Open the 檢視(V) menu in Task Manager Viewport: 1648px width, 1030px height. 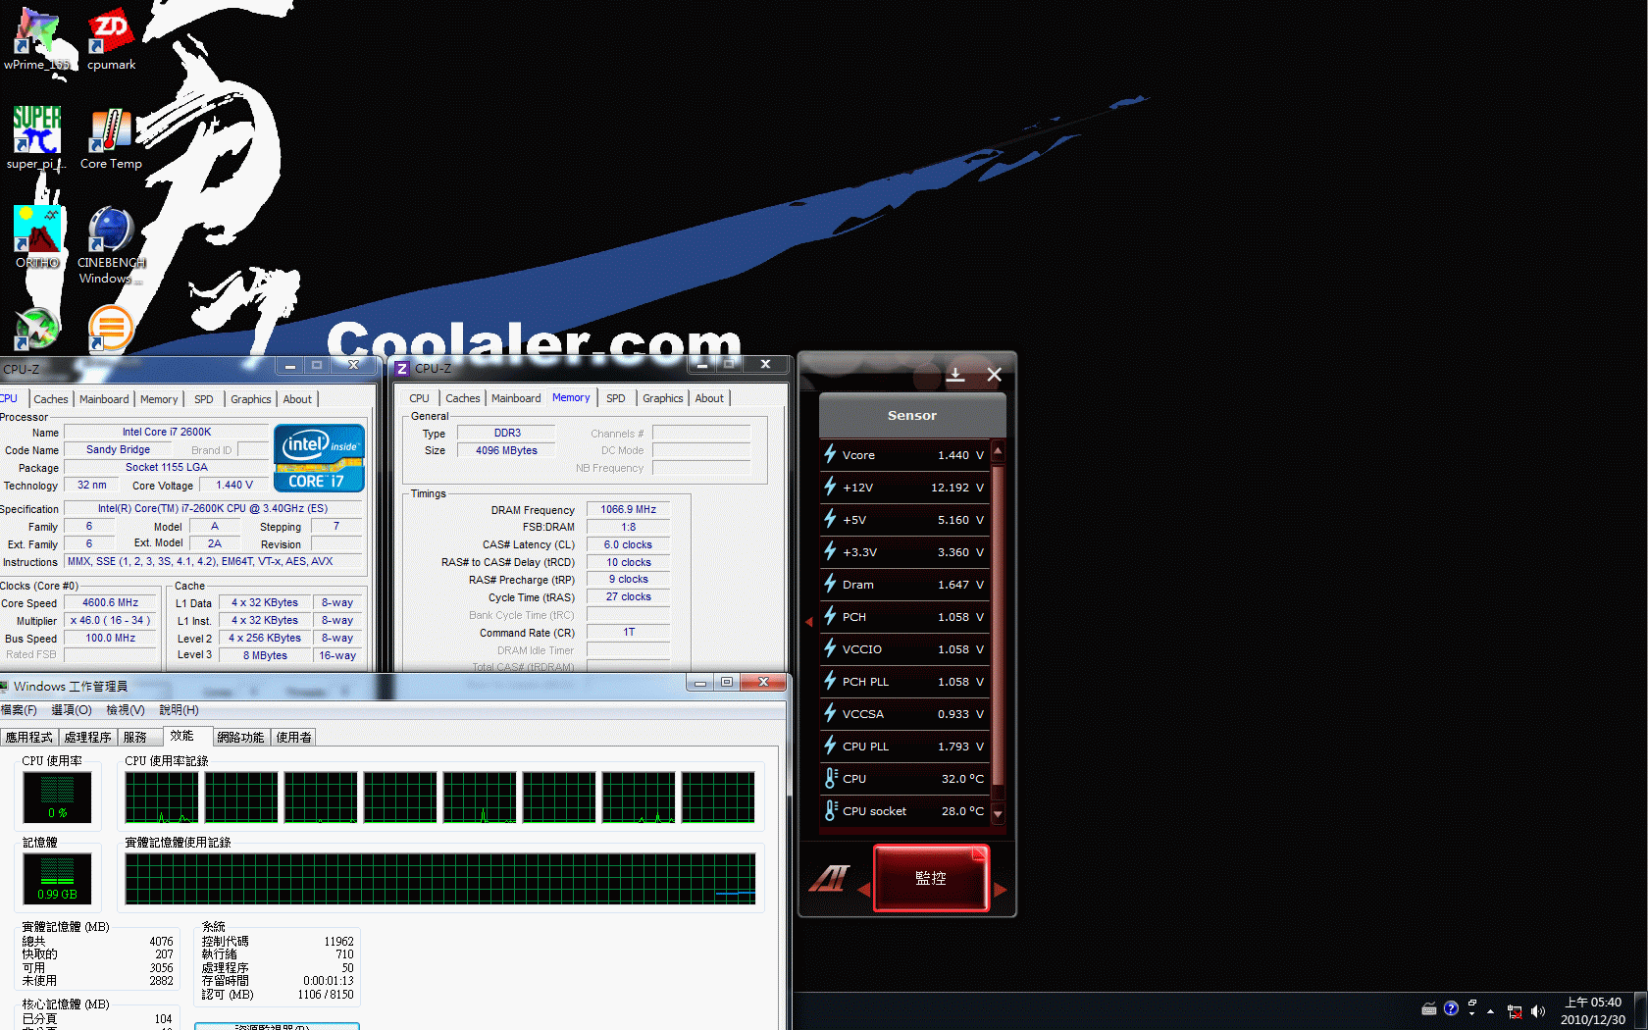click(126, 710)
